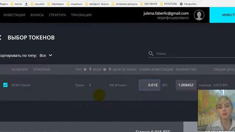Click the ОБЩАЯ ЦЕНА column header
The image size is (235, 132).
tap(224, 69)
